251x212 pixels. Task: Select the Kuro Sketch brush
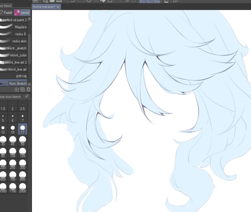[13, 83]
